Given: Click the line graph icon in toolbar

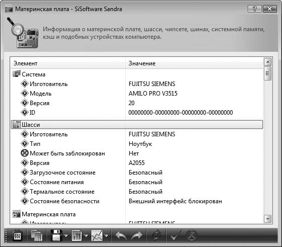Looking at the screenshot, I should pos(97,235).
